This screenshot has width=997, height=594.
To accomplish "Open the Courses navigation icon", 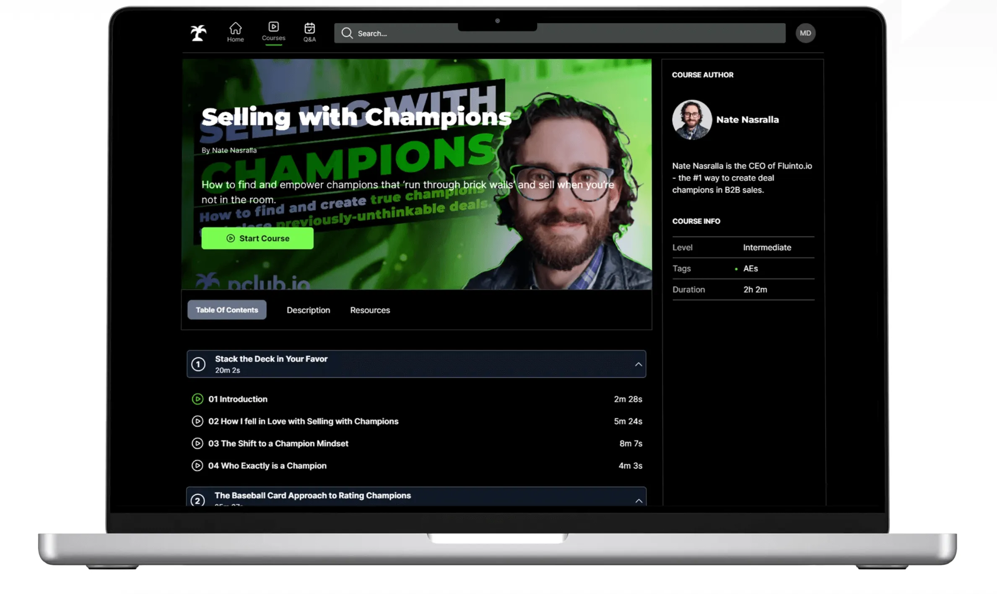I will (x=273, y=32).
